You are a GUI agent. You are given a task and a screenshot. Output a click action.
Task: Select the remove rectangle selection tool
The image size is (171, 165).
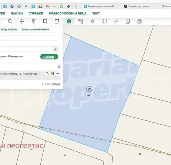57,21
